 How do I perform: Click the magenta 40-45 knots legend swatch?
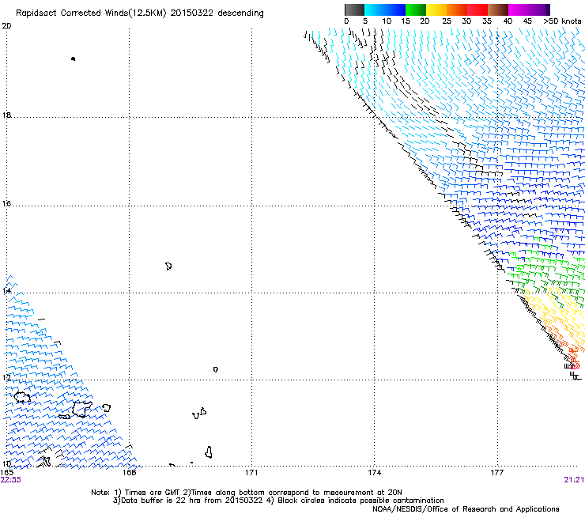coord(519,9)
